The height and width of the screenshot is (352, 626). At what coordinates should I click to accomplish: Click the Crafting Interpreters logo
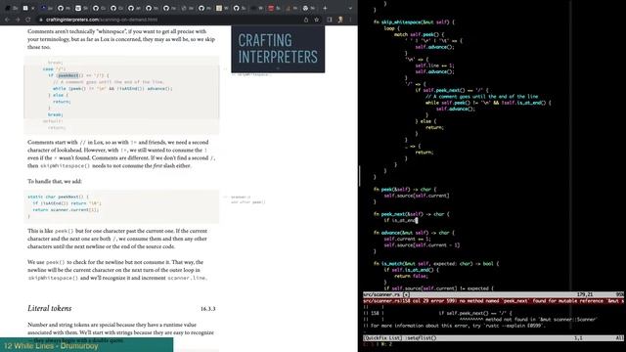(x=278, y=49)
